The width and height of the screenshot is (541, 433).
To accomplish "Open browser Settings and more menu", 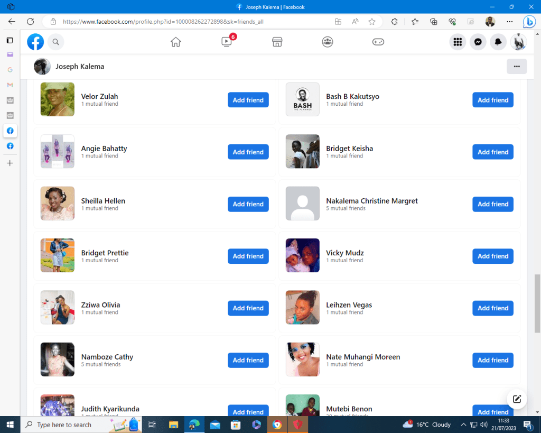I will [x=509, y=22].
